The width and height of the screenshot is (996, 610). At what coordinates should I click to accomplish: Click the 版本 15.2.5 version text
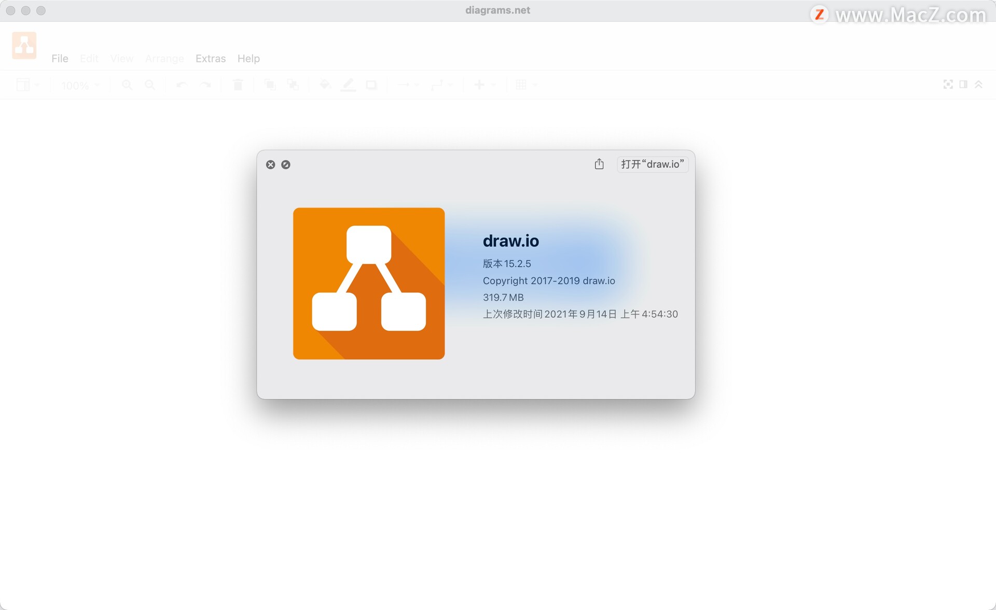point(507,264)
